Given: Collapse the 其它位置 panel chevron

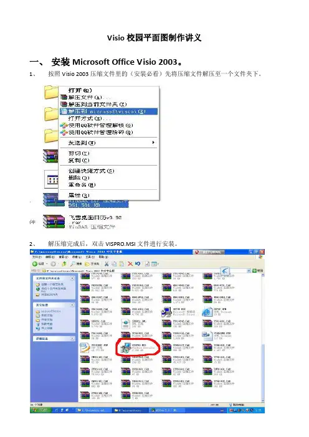Looking at the screenshot, I should 72,305.
